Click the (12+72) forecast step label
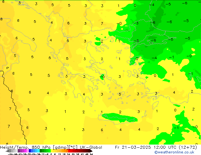This screenshot has height=155, width=201. point(187,147)
